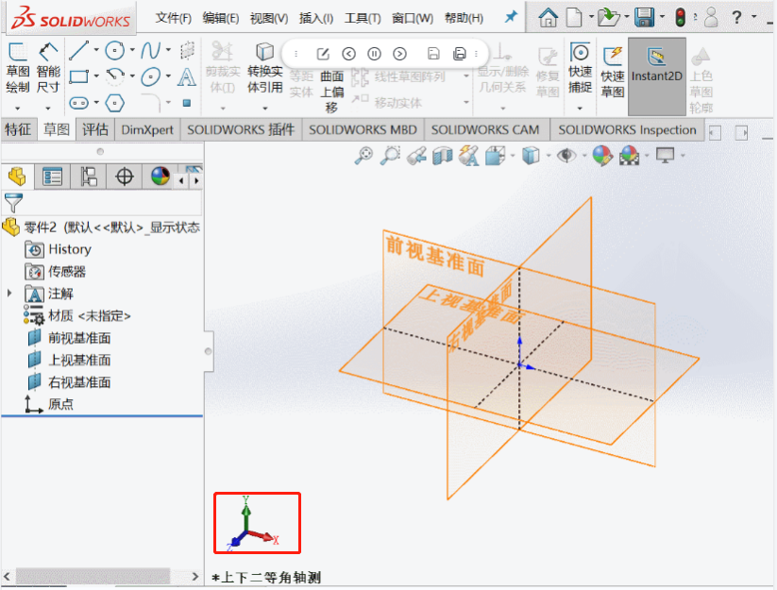Click edit pencil in floating toolbar

[x=323, y=54]
